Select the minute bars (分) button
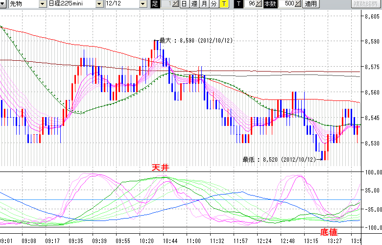382x245 pixels. tap(214, 4)
